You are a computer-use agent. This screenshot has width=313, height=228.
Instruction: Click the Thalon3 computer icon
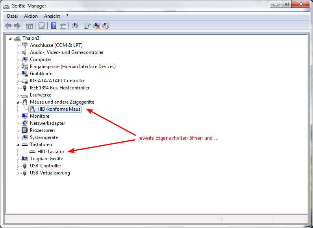click(x=17, y=38)
